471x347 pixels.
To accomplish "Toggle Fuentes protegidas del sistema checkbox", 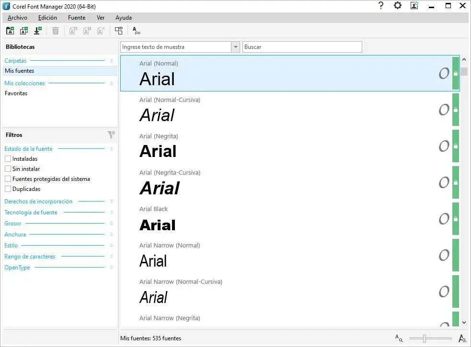I will tap(8, 179).
